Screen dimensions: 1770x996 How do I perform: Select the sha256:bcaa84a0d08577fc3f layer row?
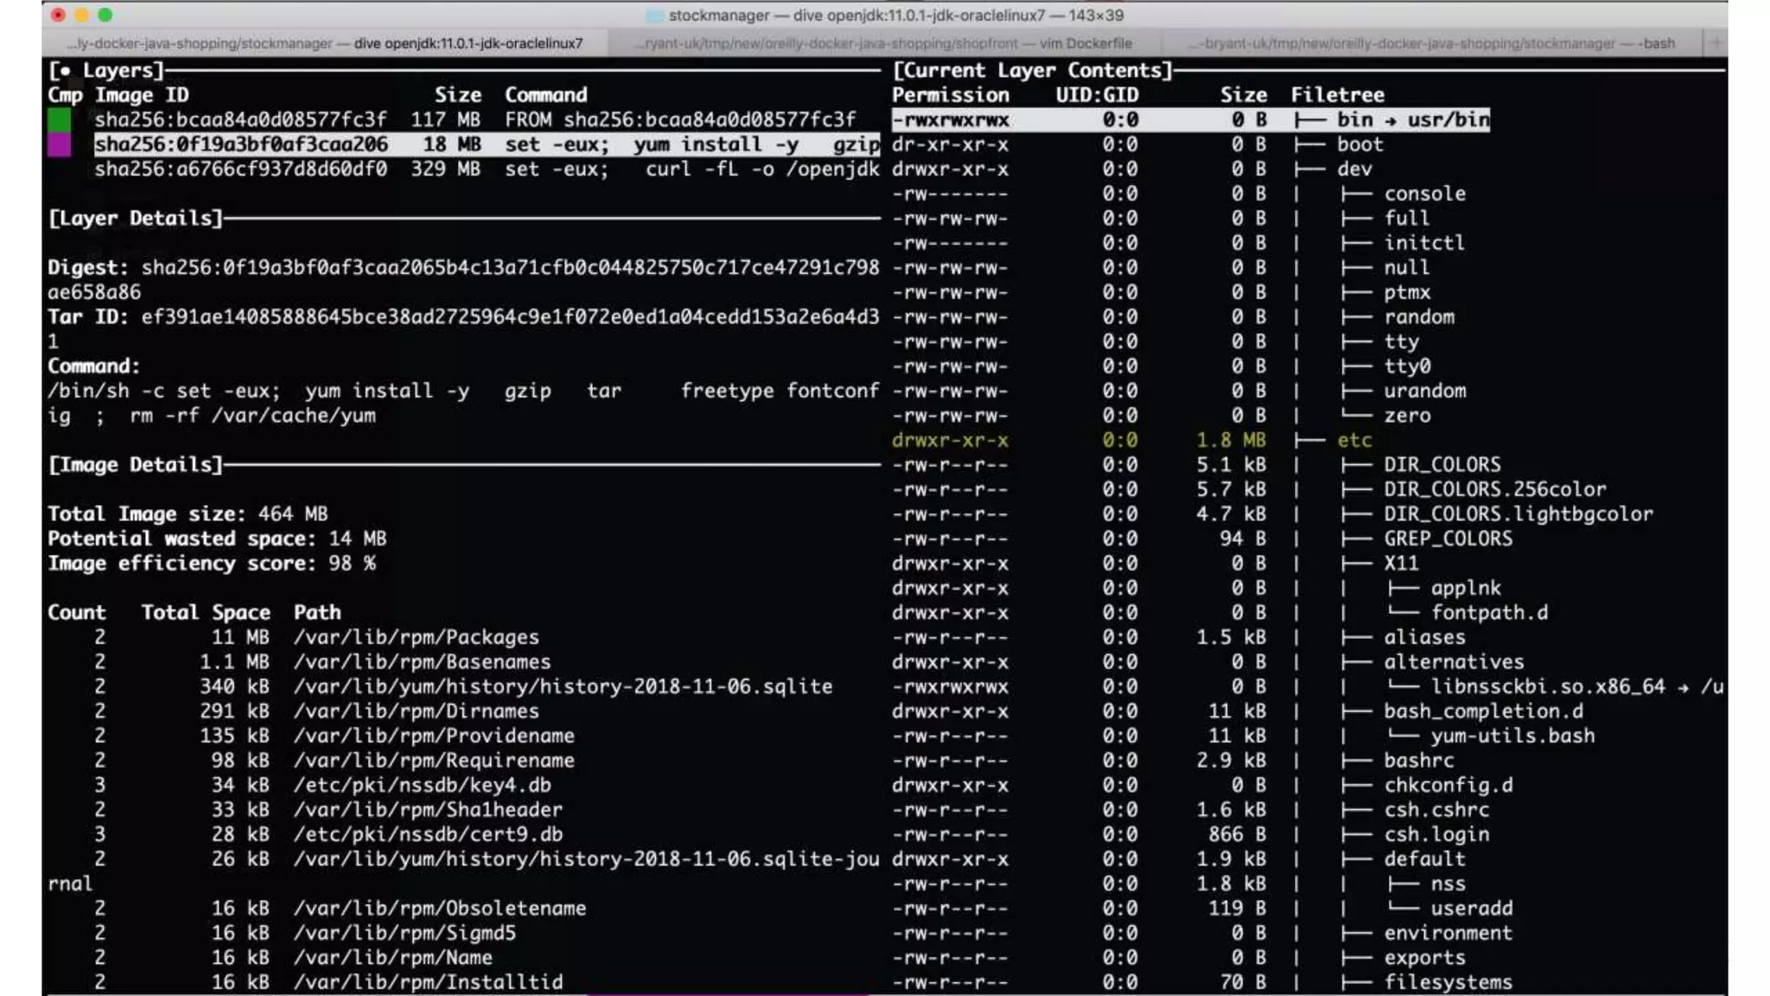click(241, 119)
